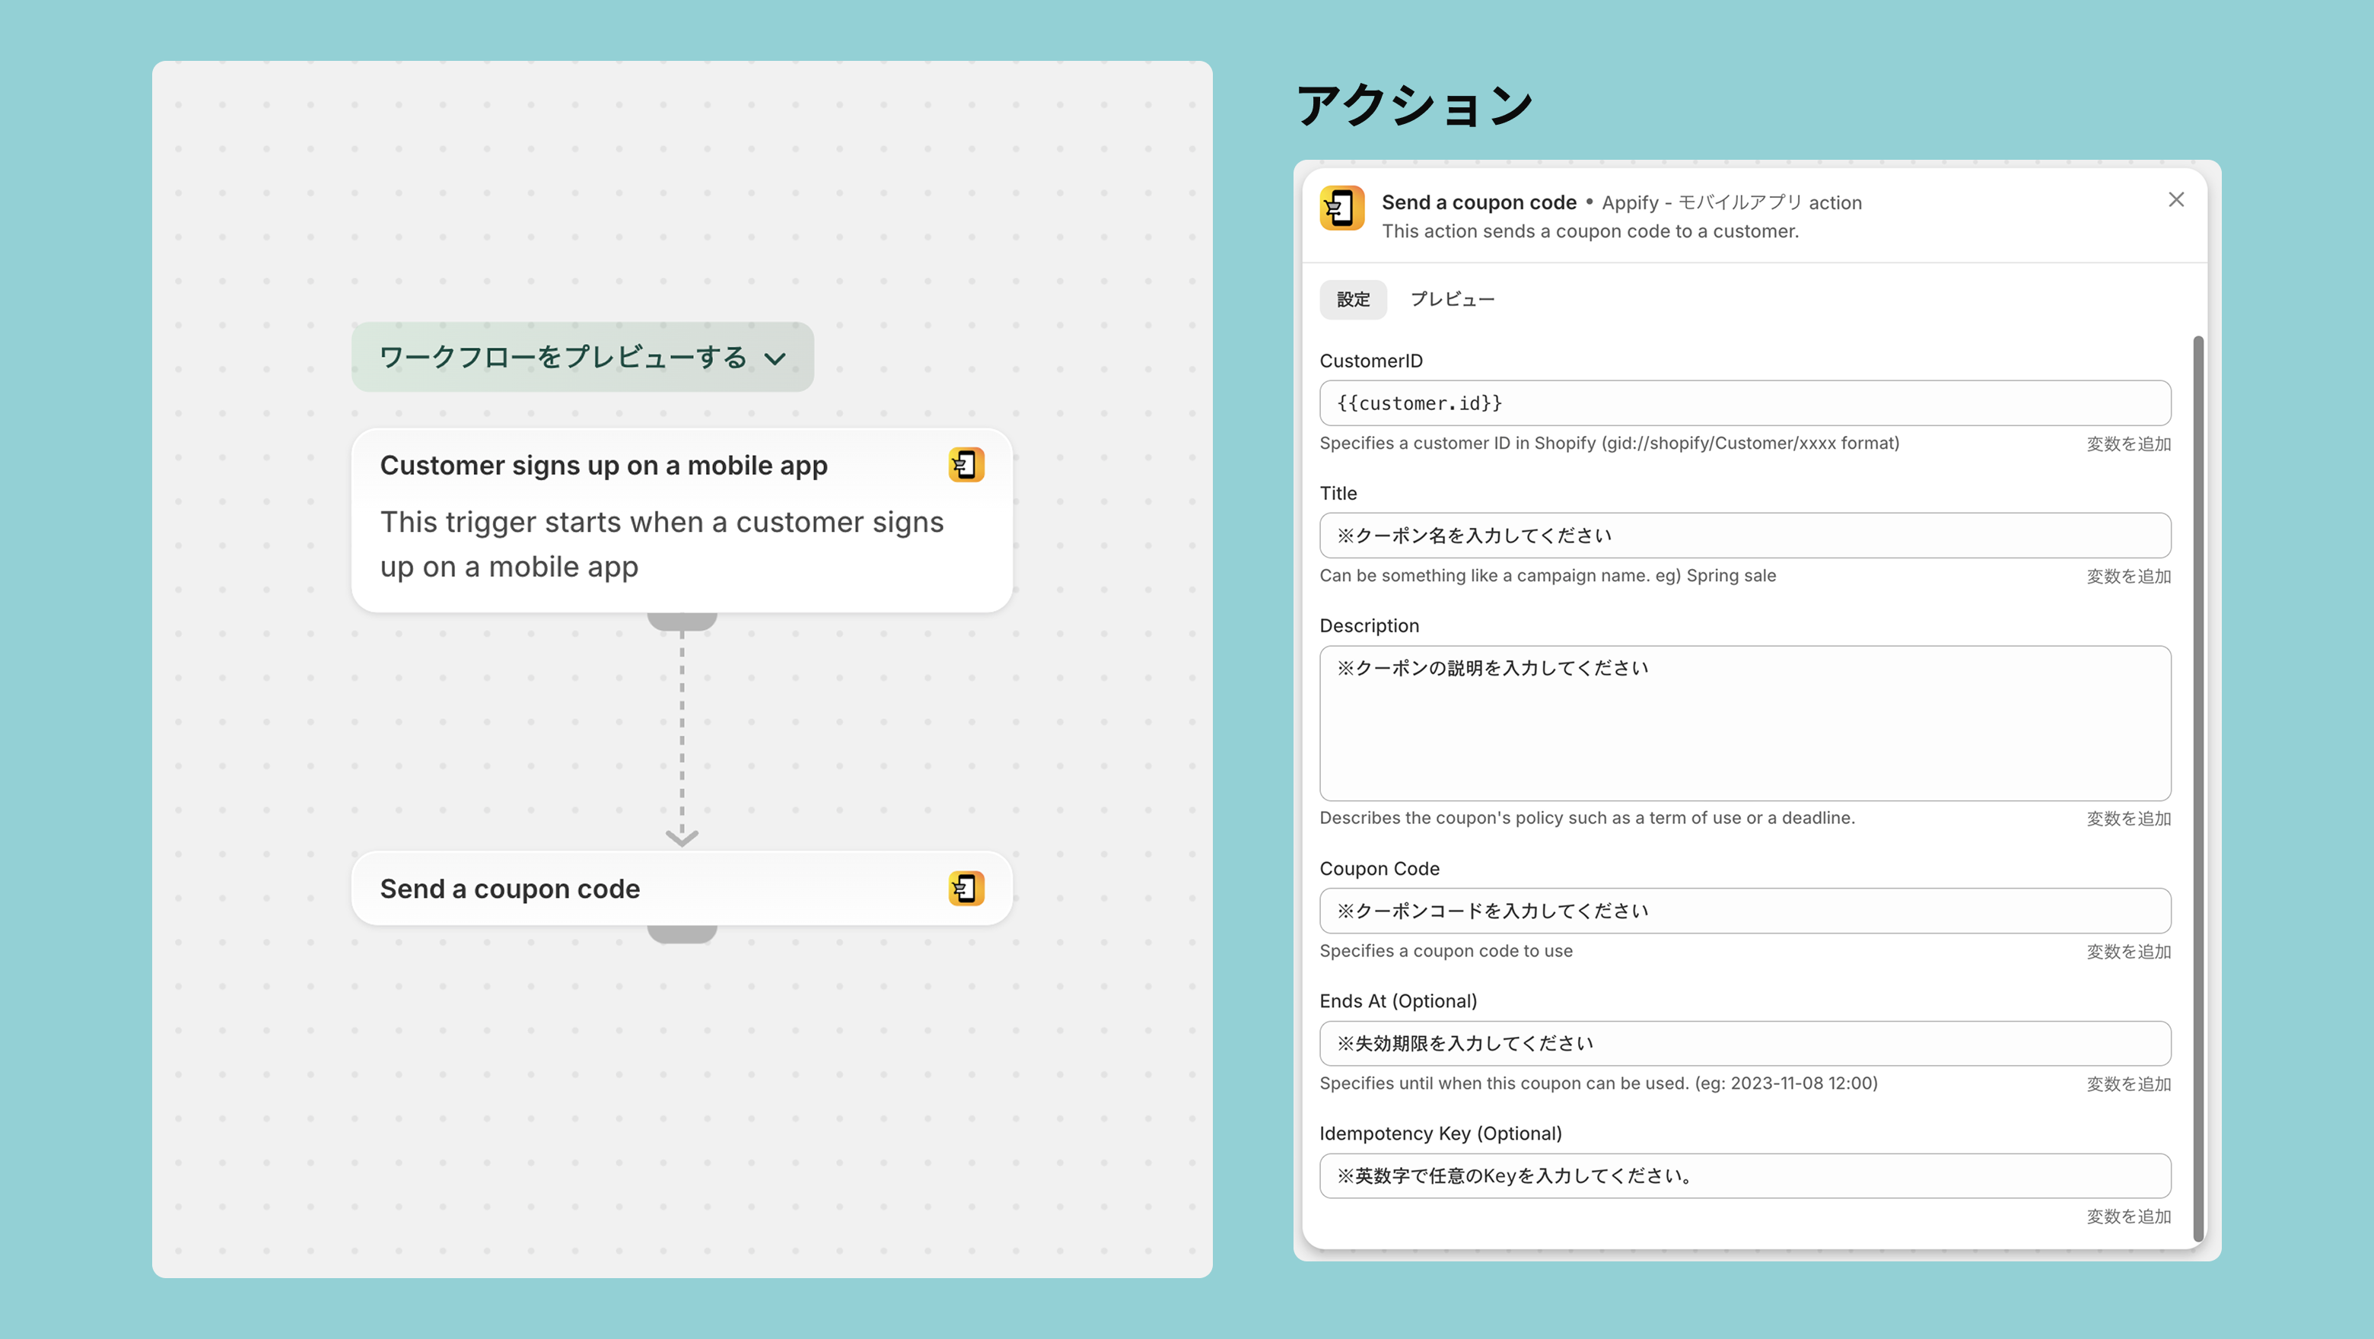Click the Coupon Code input field

coord(1744,911)
